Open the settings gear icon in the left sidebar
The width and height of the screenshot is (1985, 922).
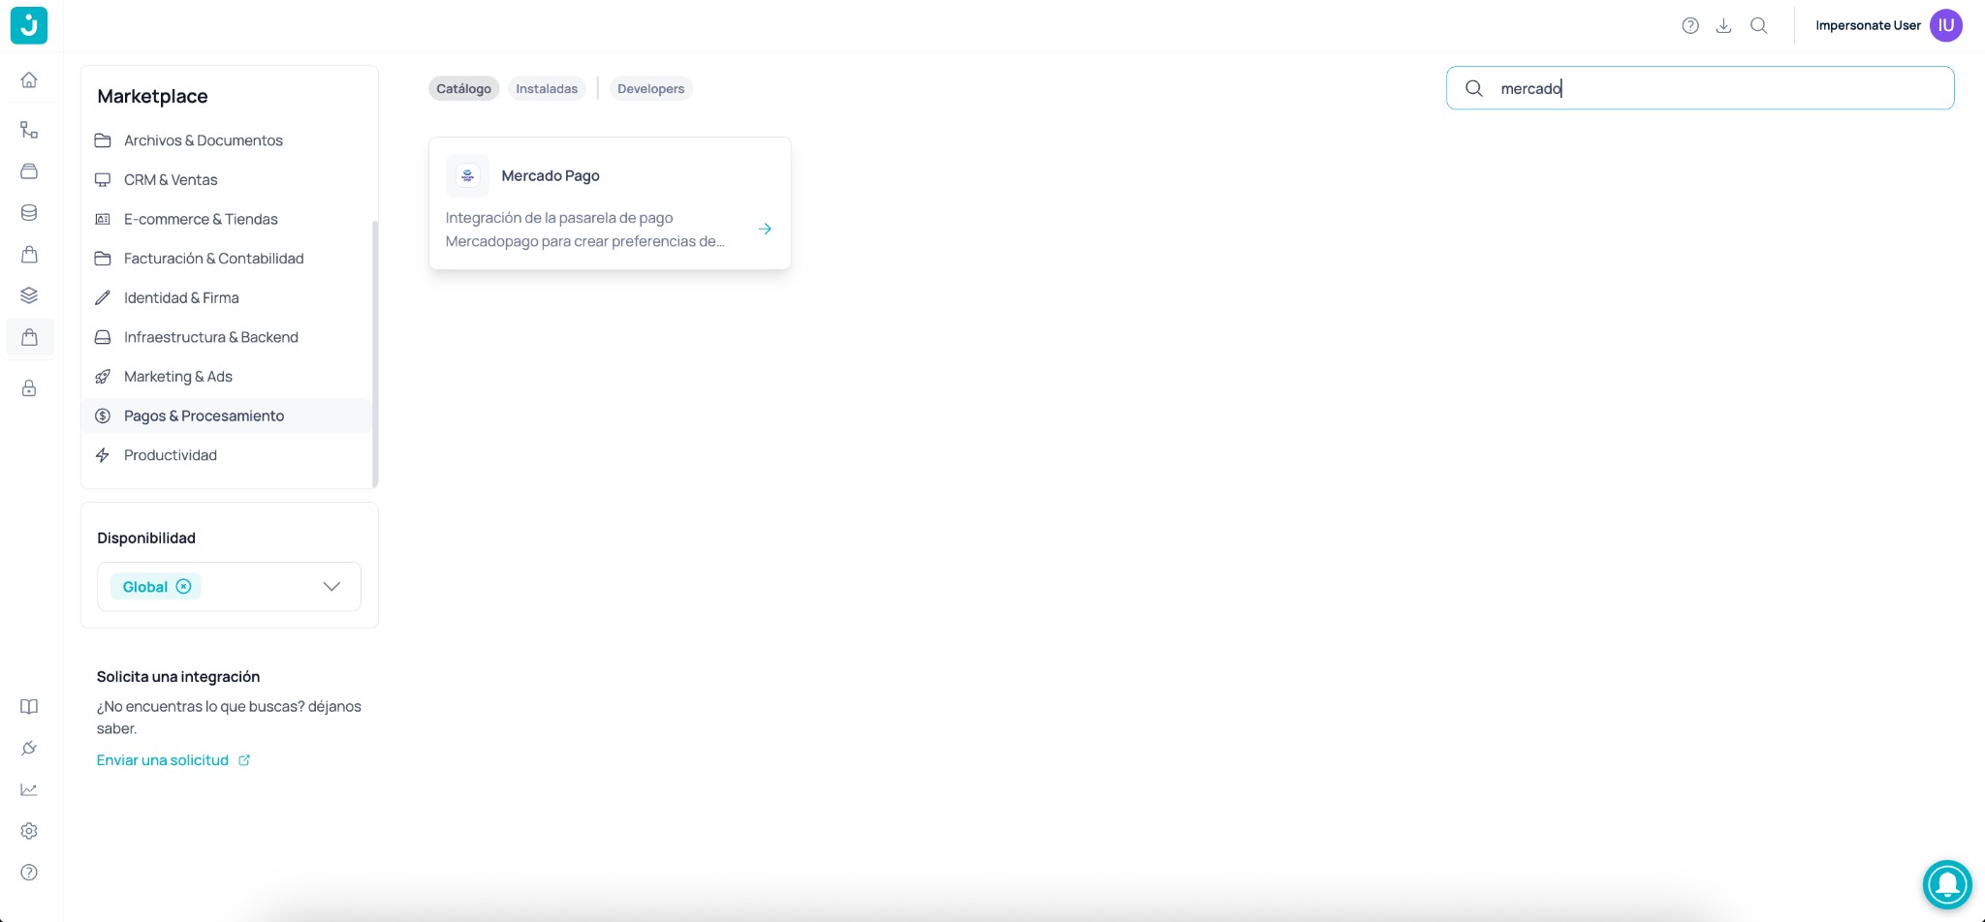29,831
